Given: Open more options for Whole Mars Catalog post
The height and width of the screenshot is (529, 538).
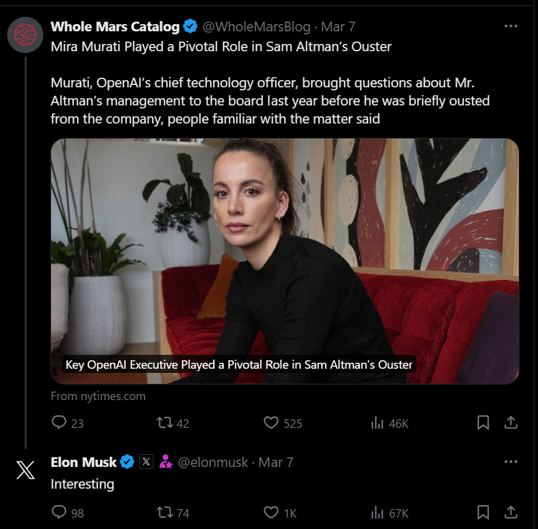Looking at the screenshot, I should tap(511, 27).
